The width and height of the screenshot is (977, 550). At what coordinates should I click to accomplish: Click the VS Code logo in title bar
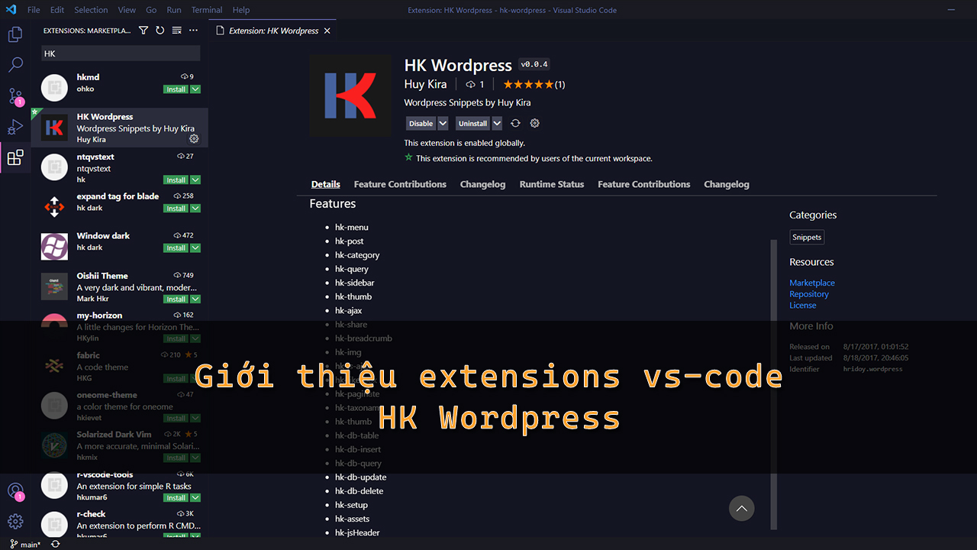tap(11, 10)
